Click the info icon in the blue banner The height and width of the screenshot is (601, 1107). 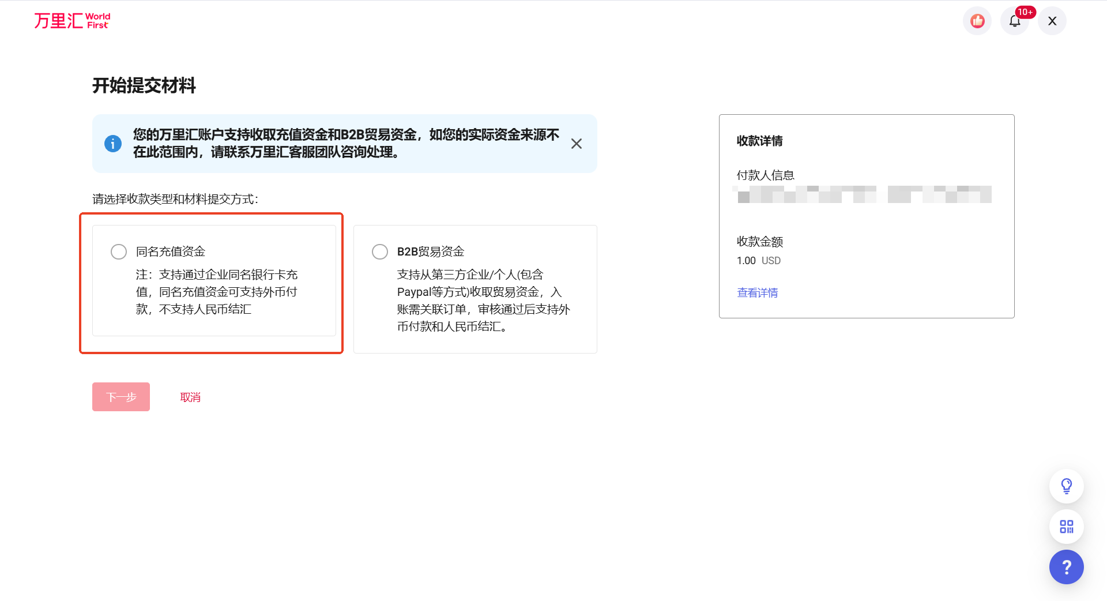click(113, 144)
